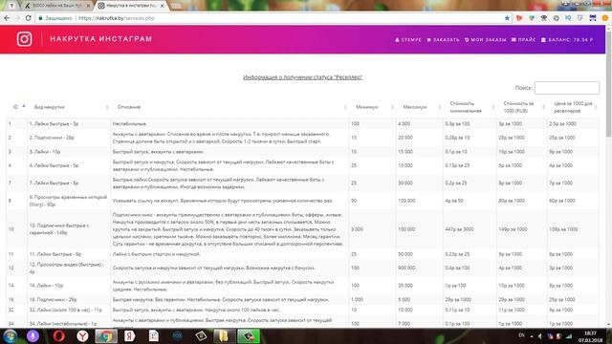Click the first red extension icon next to star
The height and width of the screenshot is (344, 612).
519,18
